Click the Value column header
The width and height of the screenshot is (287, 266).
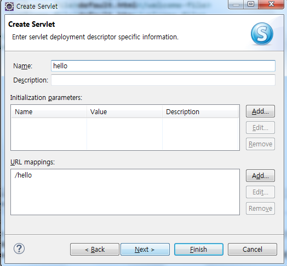point(124,112)
